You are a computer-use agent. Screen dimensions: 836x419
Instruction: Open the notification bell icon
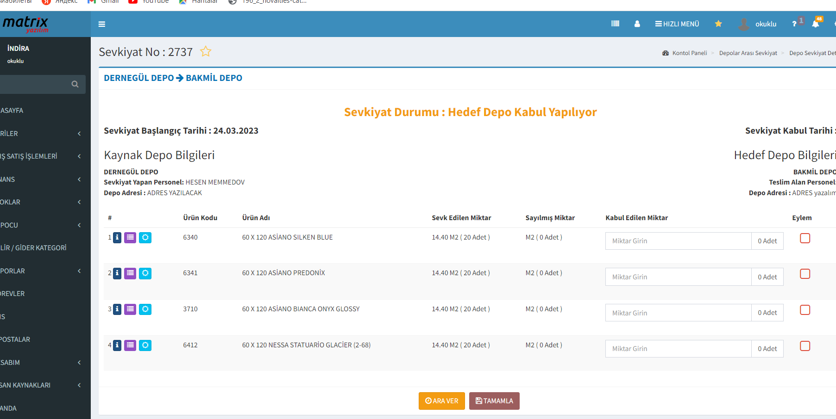tap(815, 24)
